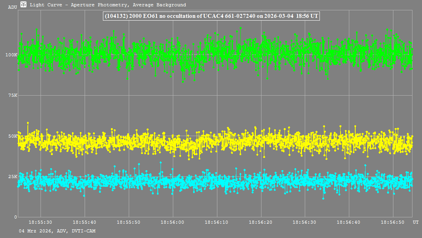
Task: Select the 18:55:50 time axis label
Action: pyautogui.click(x=129, y=223)
